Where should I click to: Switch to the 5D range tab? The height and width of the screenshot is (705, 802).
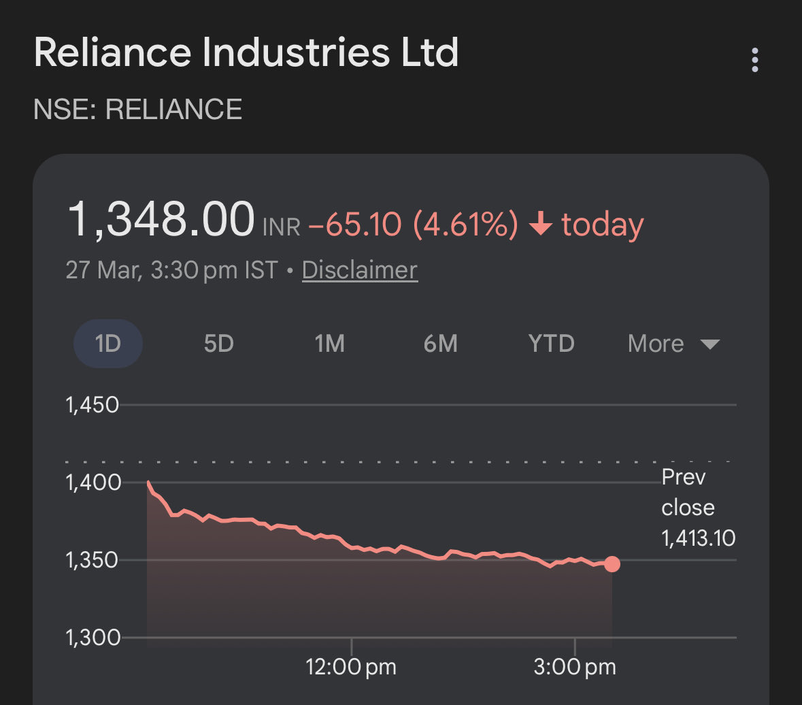point(218,344)
